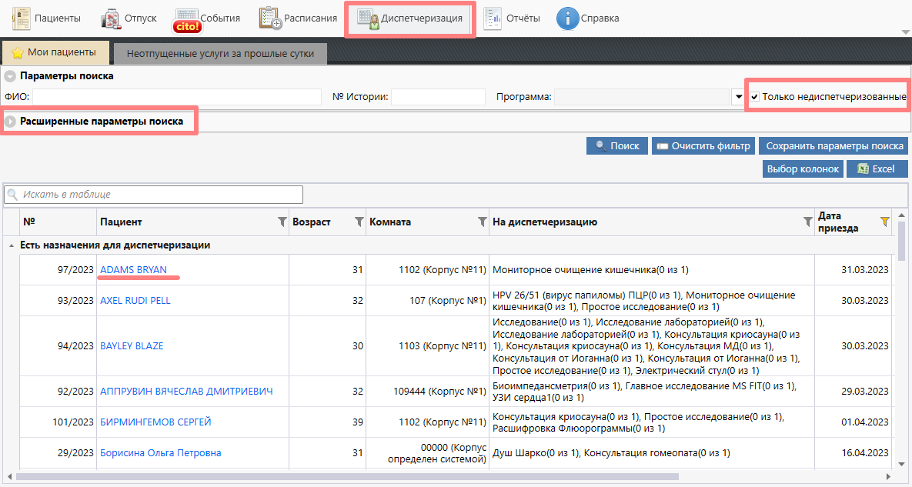912x487 pixels.
Task: Collapse group Есть назначения для диспетчеризации
Action: (x=11, y=245)
